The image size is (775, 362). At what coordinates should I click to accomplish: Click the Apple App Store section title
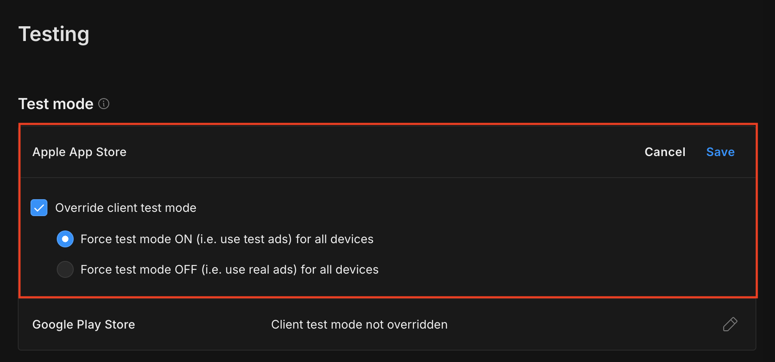click(x=79, y=152)
